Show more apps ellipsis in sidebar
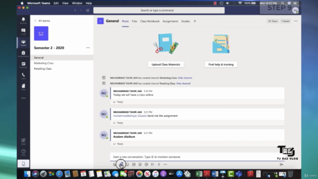The height and width of the screenshot is (179, 318). click(x=23, y=98)
